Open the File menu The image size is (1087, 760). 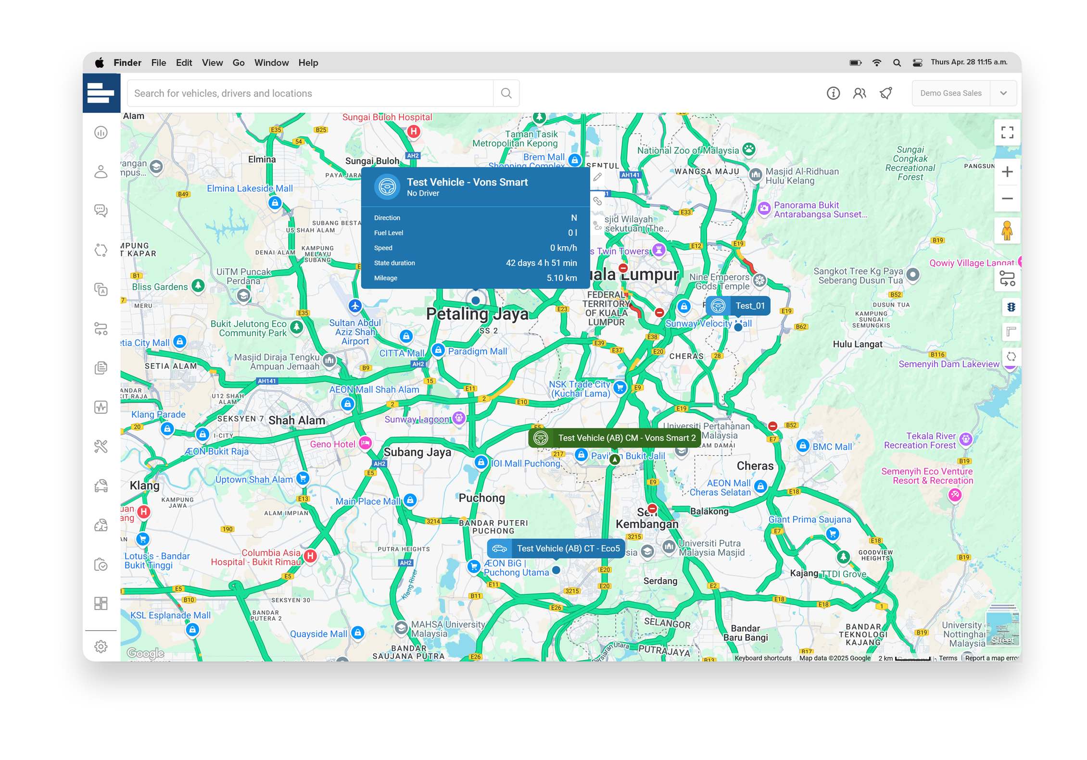point(158,62)
